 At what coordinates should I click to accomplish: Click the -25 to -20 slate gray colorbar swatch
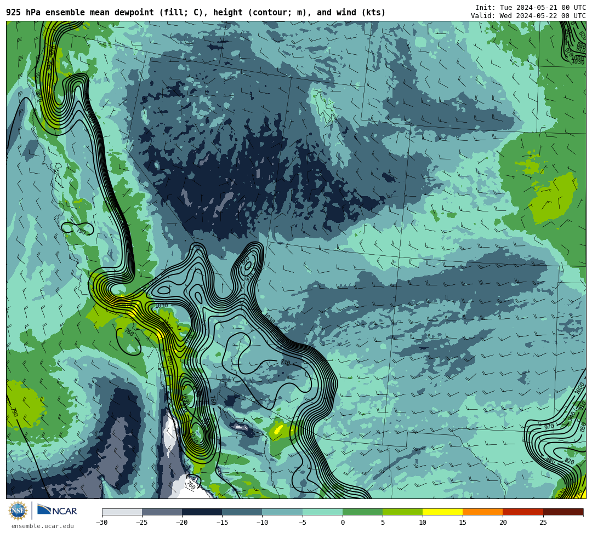click(162, 512)
